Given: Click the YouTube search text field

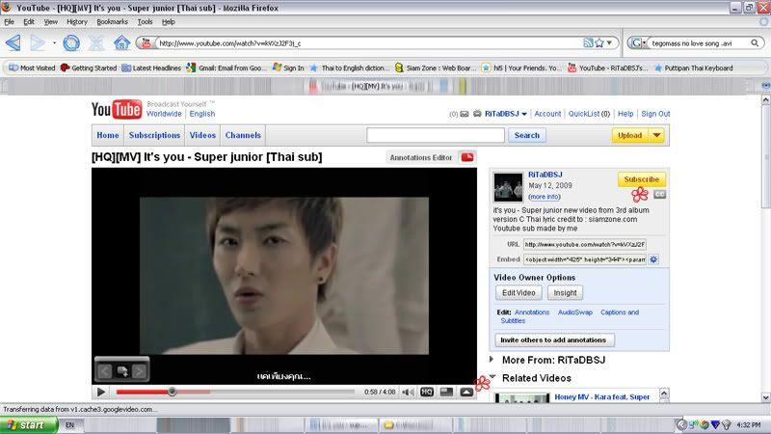Looking at the screenshot, I should 436,135.
